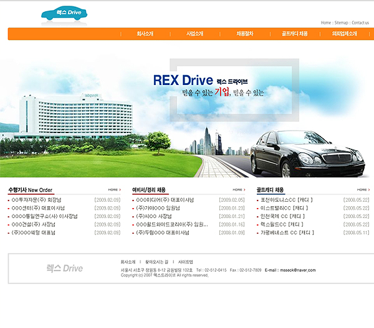Open the OOO건설(주) 사장님 listing
This screenshot has width=374, height=328.
click(x=34, y=224)
